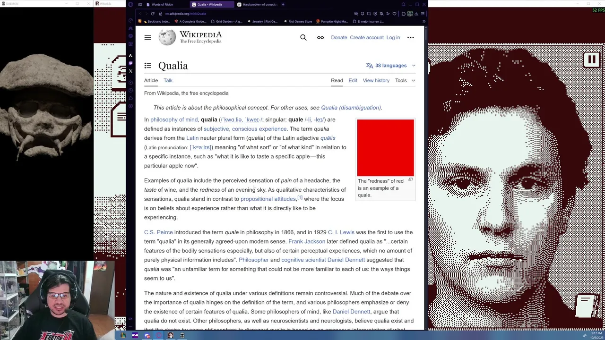Click the zoom magnifier icon in address bar
605x340 pixels.
(356, 14)
